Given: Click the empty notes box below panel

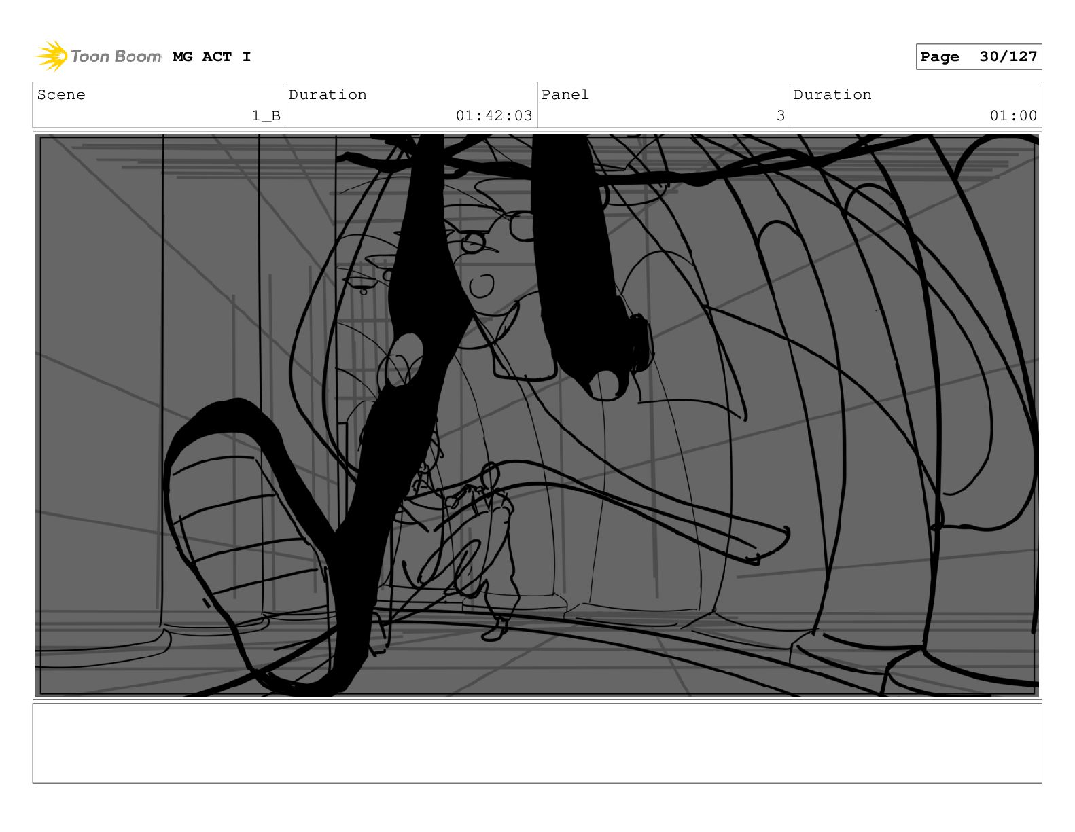Looking at the screenshot, I should 537,743.
